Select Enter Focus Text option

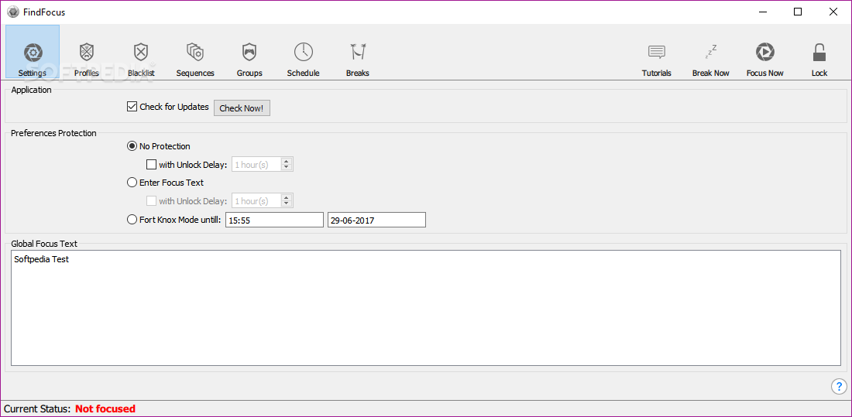(132, 183)
